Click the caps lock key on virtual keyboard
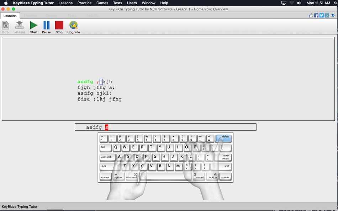 pyautogui.click(x=107, y=157)
